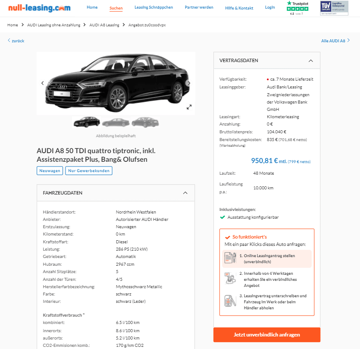Click the online Leasingantrag document icon

(230, 258)
